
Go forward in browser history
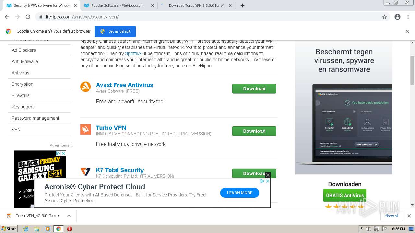pyautogui.click(x=18, y=17)
